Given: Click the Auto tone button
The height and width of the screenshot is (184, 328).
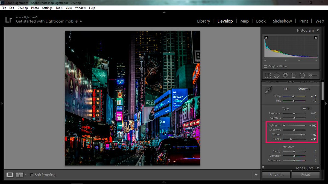Looking at the screenshot, I should tap(306, 108).
